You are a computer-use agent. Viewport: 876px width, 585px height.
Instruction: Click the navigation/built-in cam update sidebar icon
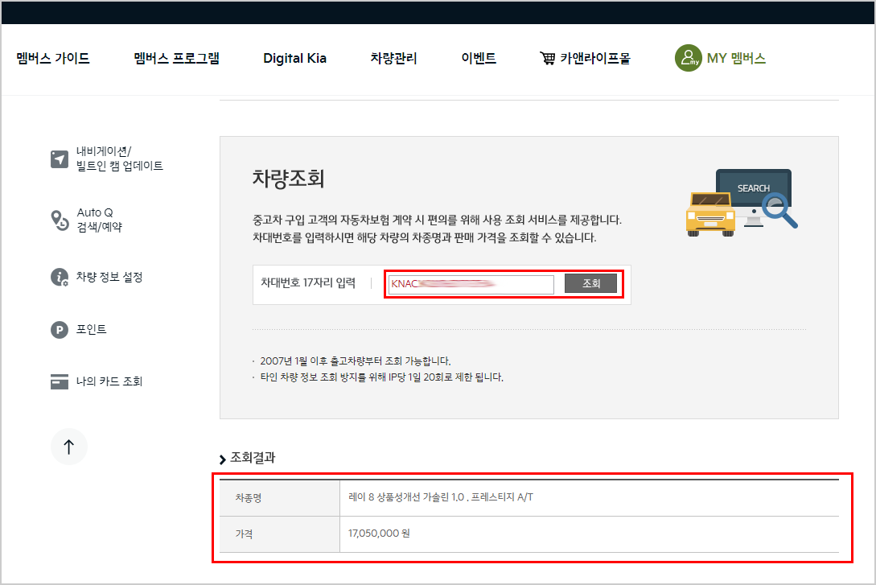pos(59,159)
